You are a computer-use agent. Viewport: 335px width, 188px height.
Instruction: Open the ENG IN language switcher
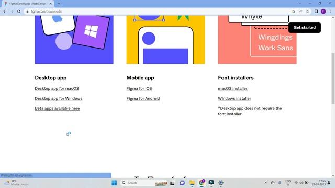coord(288,183)
